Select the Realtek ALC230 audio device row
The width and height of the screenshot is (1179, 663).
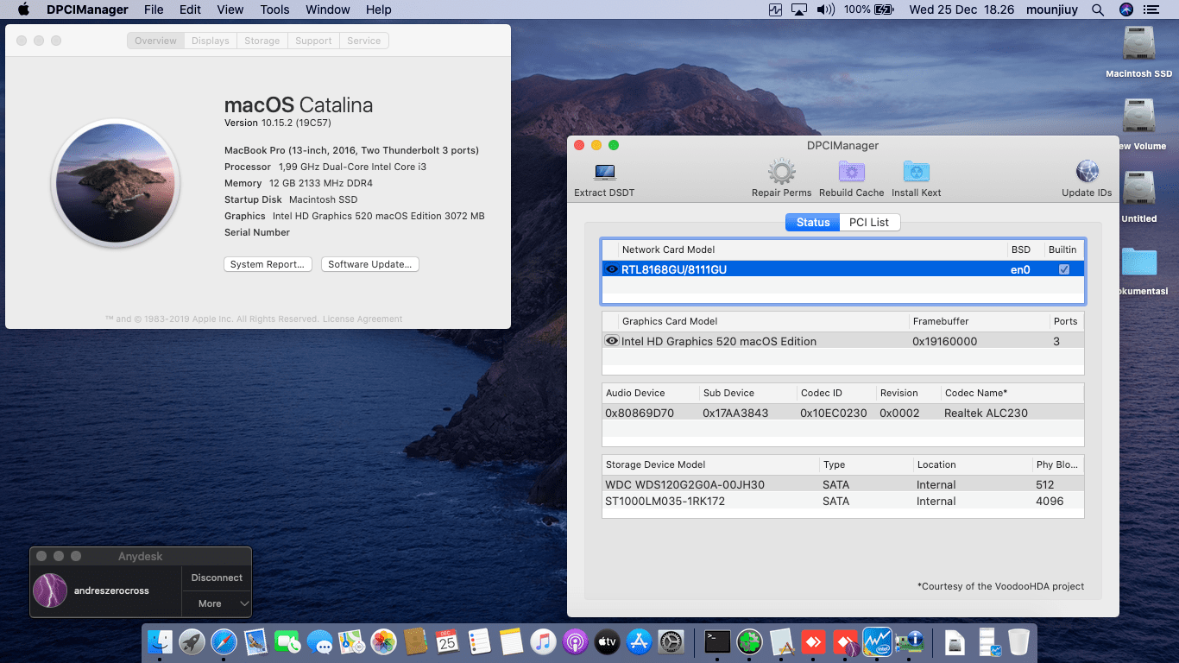tap(842, 413)
